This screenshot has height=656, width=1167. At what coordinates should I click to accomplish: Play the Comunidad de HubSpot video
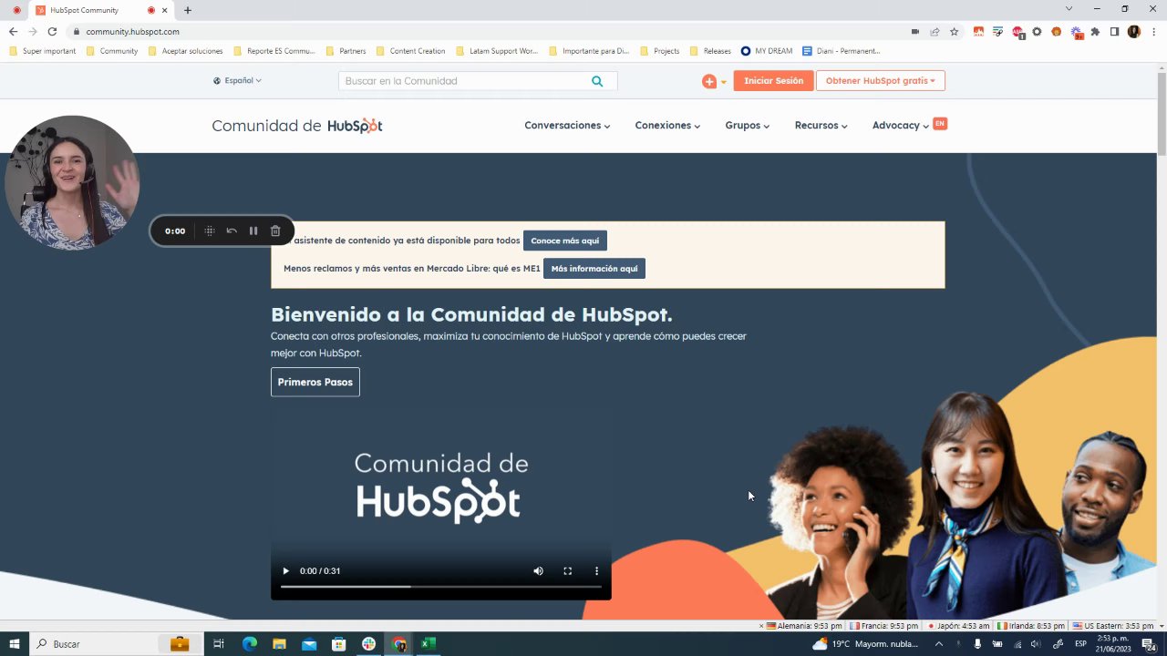285,571
